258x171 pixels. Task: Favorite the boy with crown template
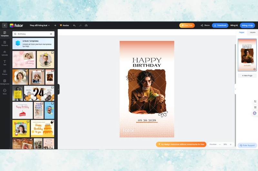(52, 53)
